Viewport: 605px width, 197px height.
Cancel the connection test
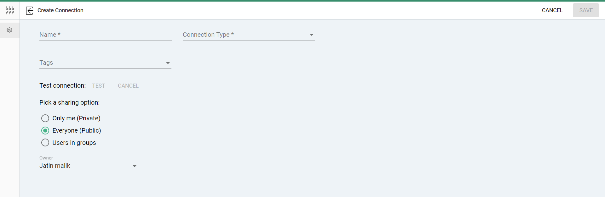(x=128, y=86)
